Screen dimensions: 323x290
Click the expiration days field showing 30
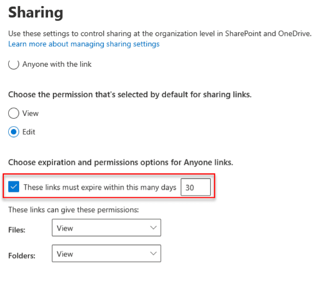point(196,187)
